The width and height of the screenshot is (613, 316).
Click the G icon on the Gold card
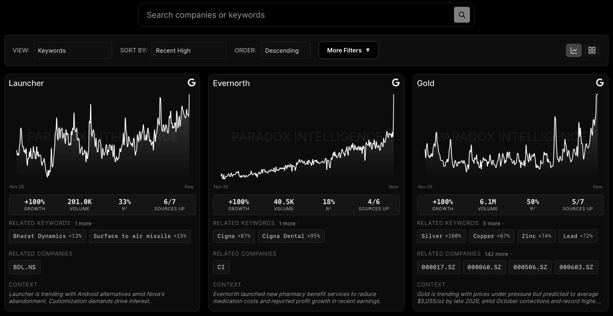(x=600, y=83)
